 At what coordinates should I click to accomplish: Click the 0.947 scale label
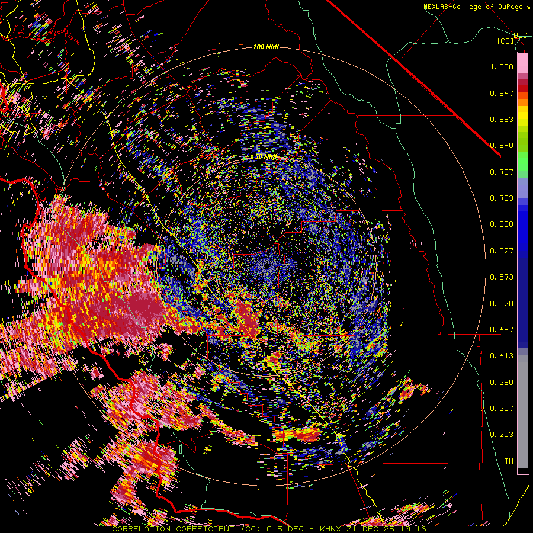point(502,93)
